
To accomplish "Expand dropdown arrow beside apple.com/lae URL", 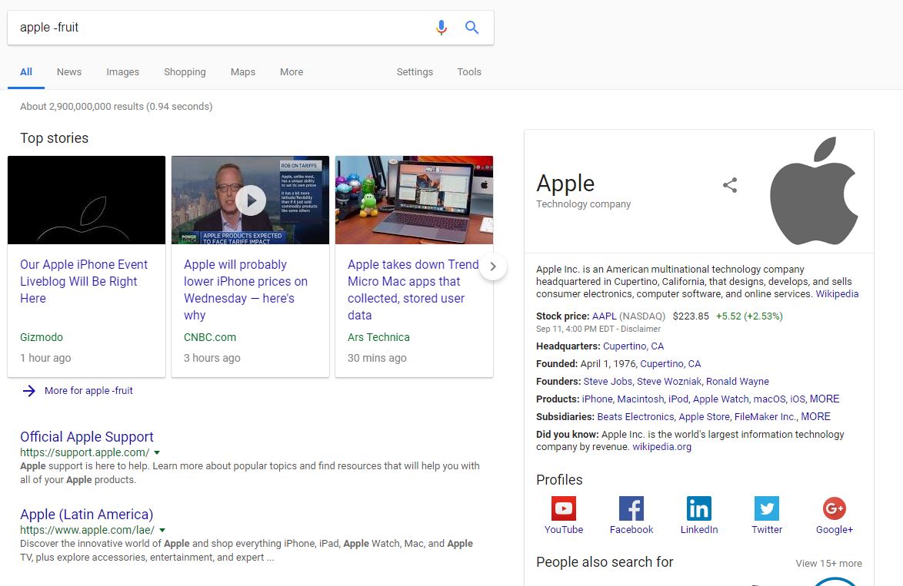I will (x=162, y=530).
